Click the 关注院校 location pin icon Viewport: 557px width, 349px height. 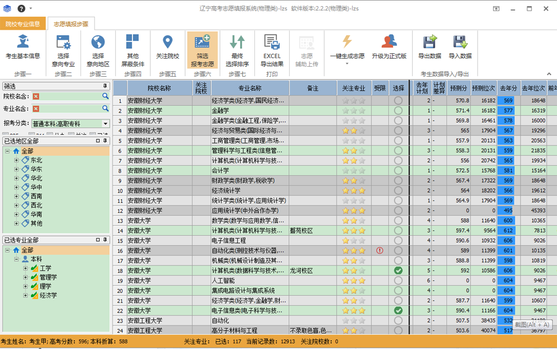tap(168, 41)
